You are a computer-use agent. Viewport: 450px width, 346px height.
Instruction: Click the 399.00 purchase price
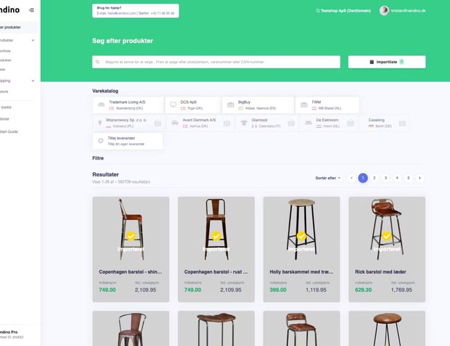(278, 290)
